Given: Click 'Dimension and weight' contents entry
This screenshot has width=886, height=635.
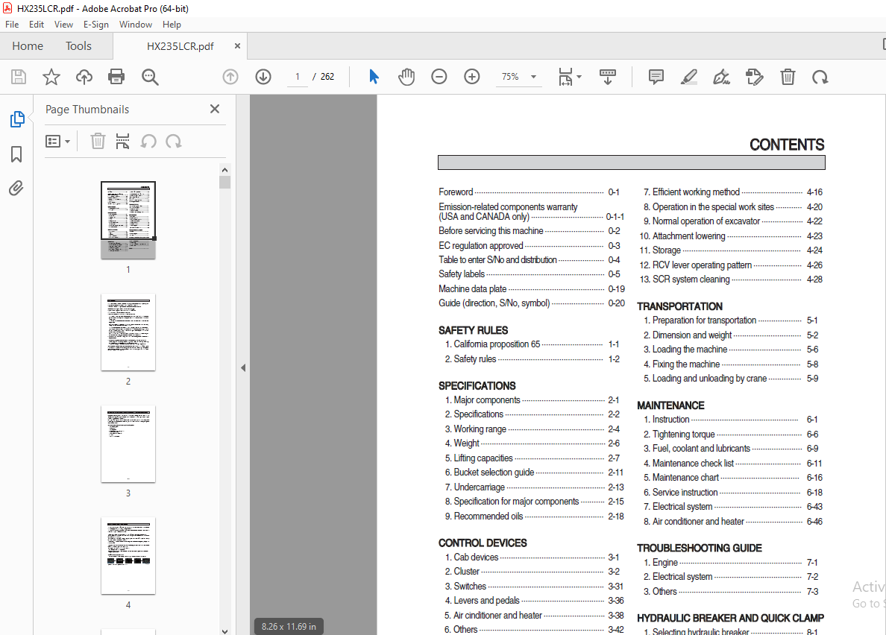Looking at the screenshot, I should pyautogui.click(x=731, y=335).
